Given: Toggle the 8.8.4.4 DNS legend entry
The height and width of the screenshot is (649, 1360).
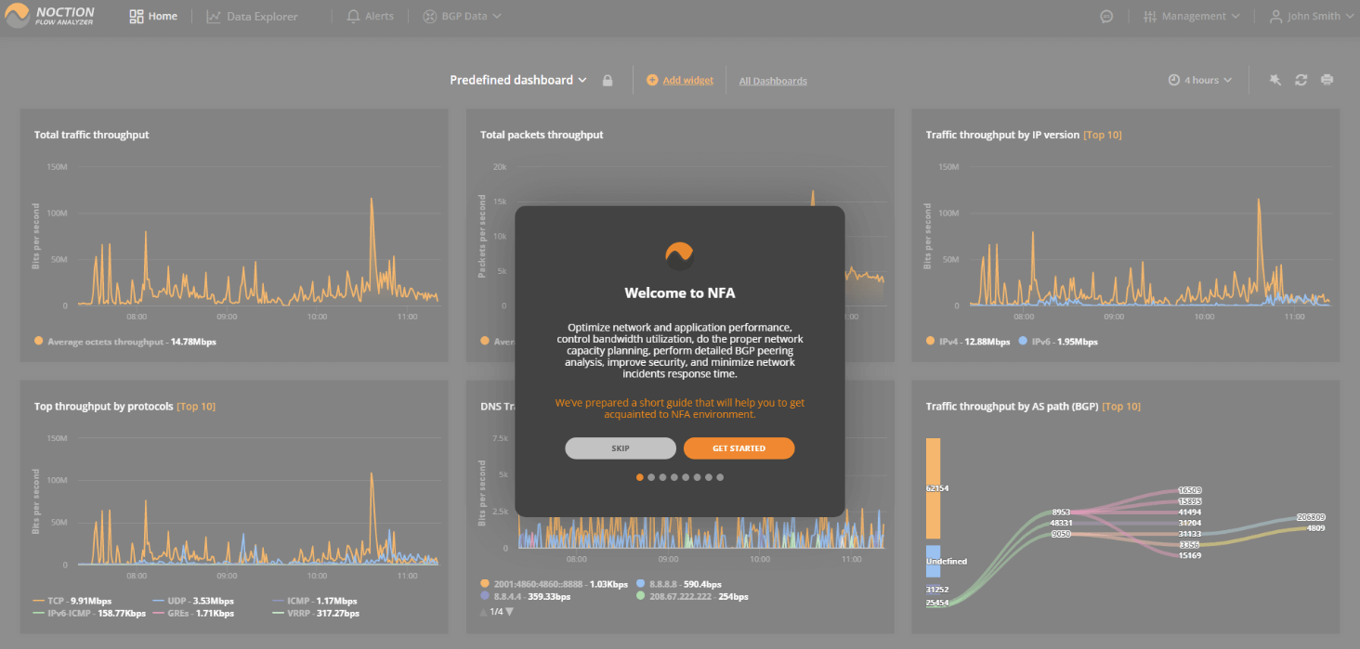Looking at the screenshot, I should (528, 596).
